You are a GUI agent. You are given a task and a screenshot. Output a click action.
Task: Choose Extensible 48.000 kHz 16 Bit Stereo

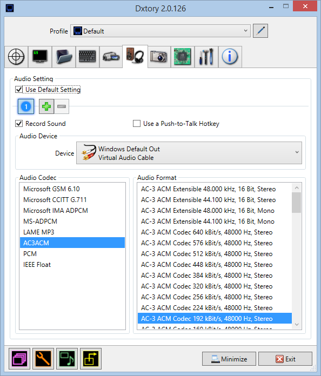pyautogui.click(x=215, y=189)
